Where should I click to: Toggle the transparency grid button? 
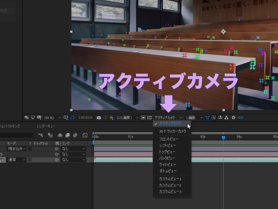[149, 118]
